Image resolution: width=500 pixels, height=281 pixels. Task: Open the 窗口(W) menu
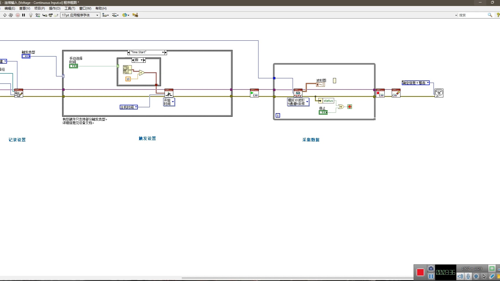click(85, 8)
